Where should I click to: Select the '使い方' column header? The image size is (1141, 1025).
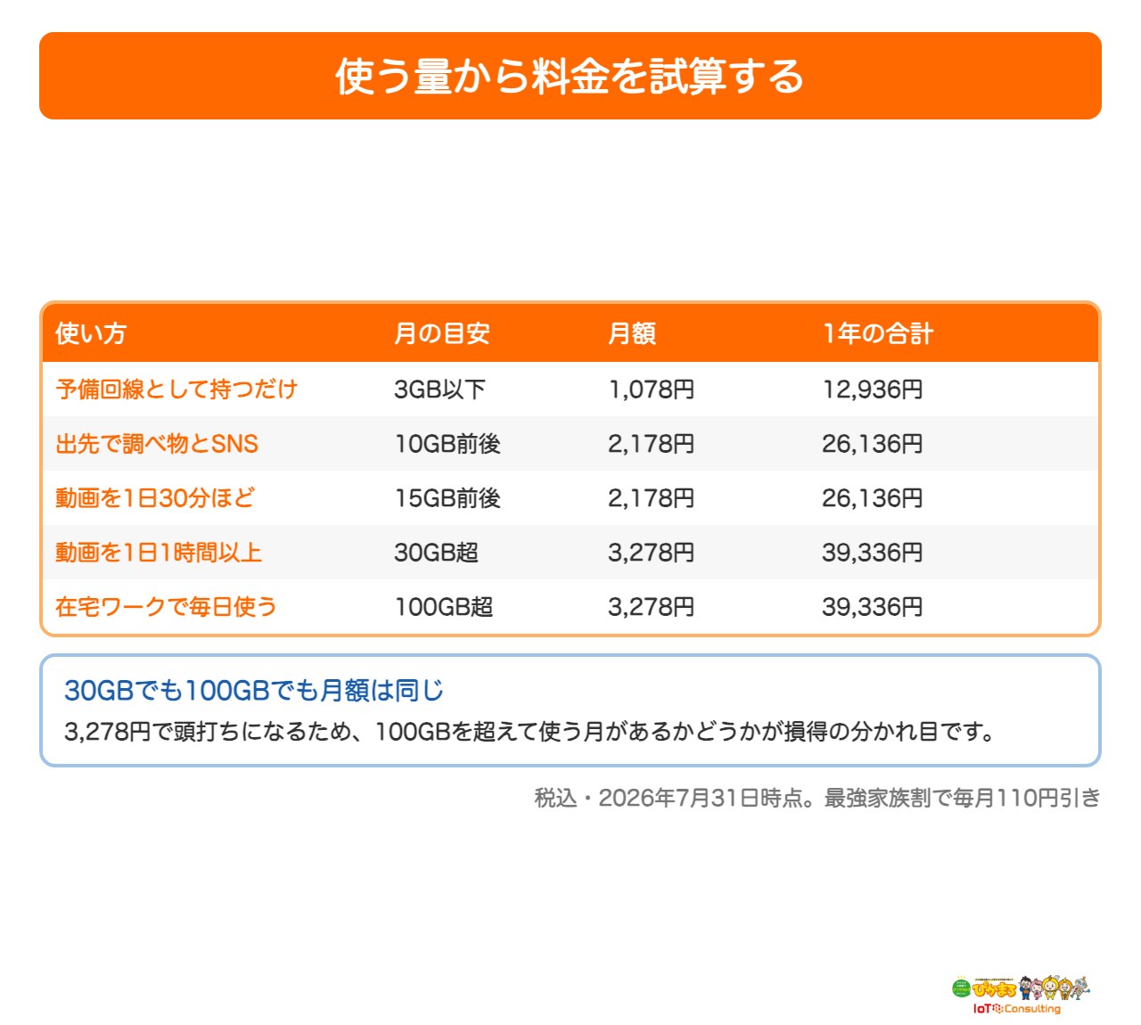(91, 333)
